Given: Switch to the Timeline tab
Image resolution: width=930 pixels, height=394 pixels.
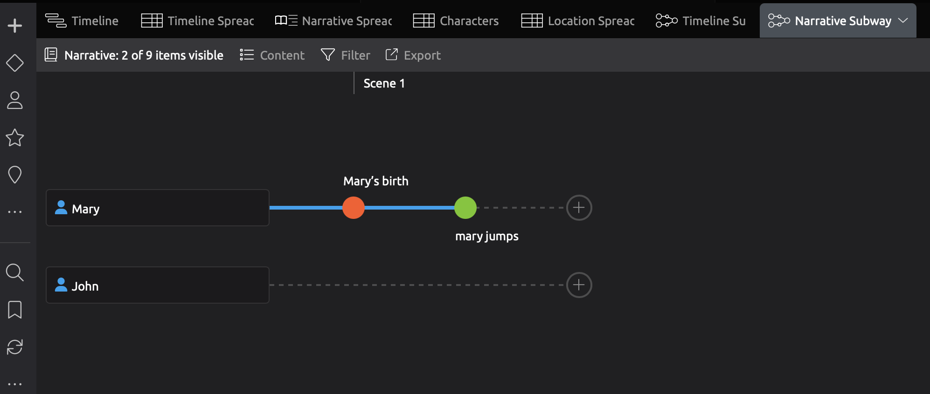Looking at the screenshot, I should (82, 20).
